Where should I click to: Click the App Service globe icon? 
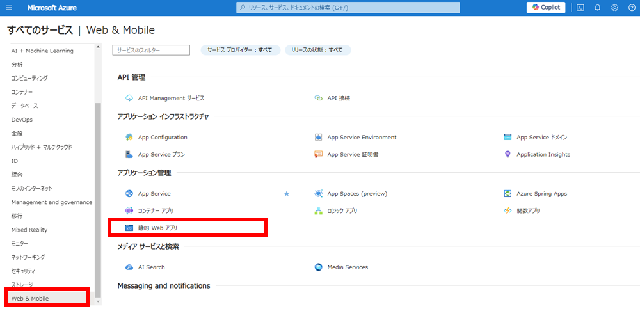129,194
